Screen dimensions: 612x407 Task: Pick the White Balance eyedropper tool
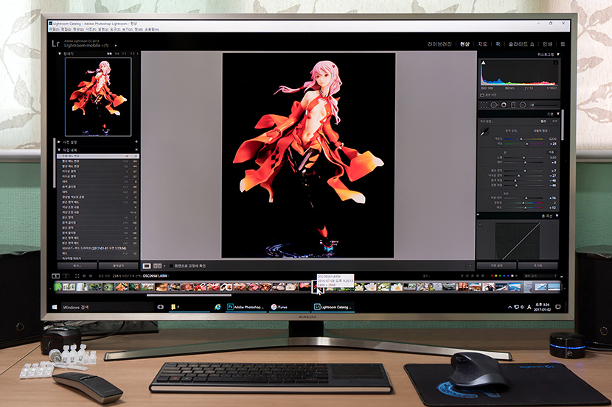pyautogui.click(x=485, y=131)
